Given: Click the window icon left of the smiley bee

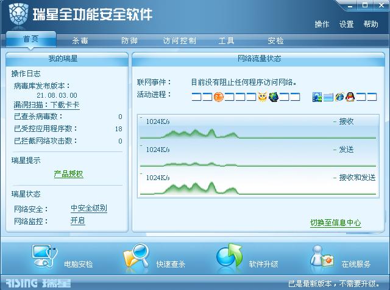Looking at the screenshot, I should (251, 97).
